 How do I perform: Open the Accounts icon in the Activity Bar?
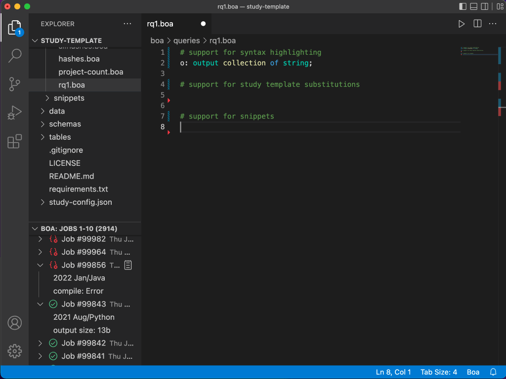pyautogui.click(x=15, y=323)
